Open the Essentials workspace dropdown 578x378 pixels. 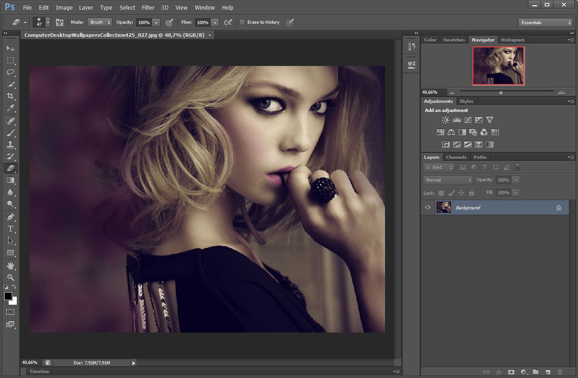(545, 22)
